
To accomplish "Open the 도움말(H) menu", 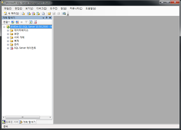I will click(91, 8).
